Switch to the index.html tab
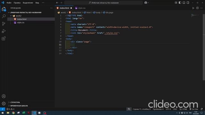The height and width of the screenshot is (115, 205). coord(64,8)
